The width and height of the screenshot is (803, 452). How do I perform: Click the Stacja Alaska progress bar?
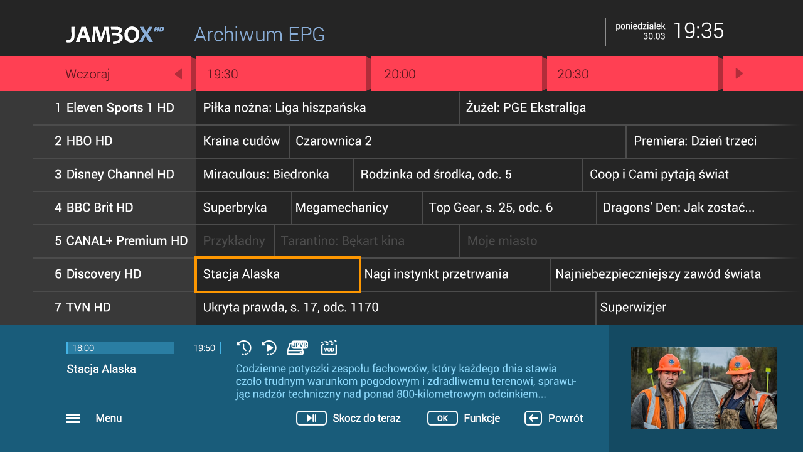(x=120, y=348)
